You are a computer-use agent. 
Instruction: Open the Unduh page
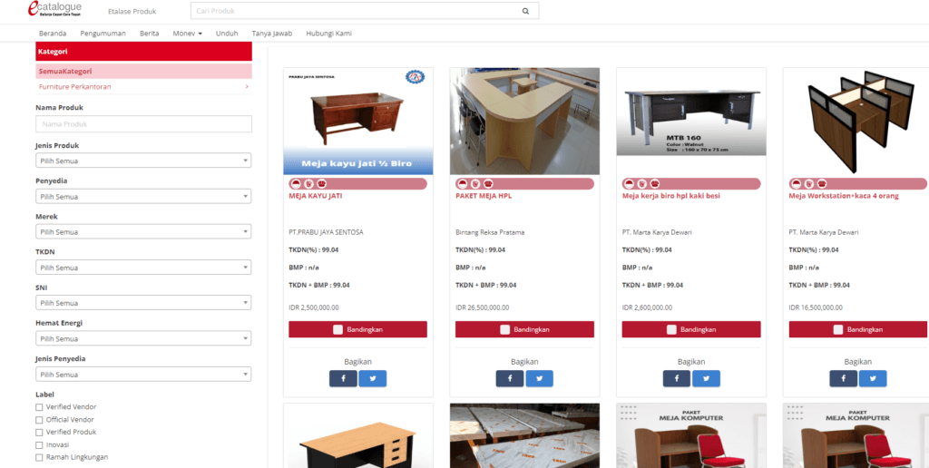tap(227, 34)
